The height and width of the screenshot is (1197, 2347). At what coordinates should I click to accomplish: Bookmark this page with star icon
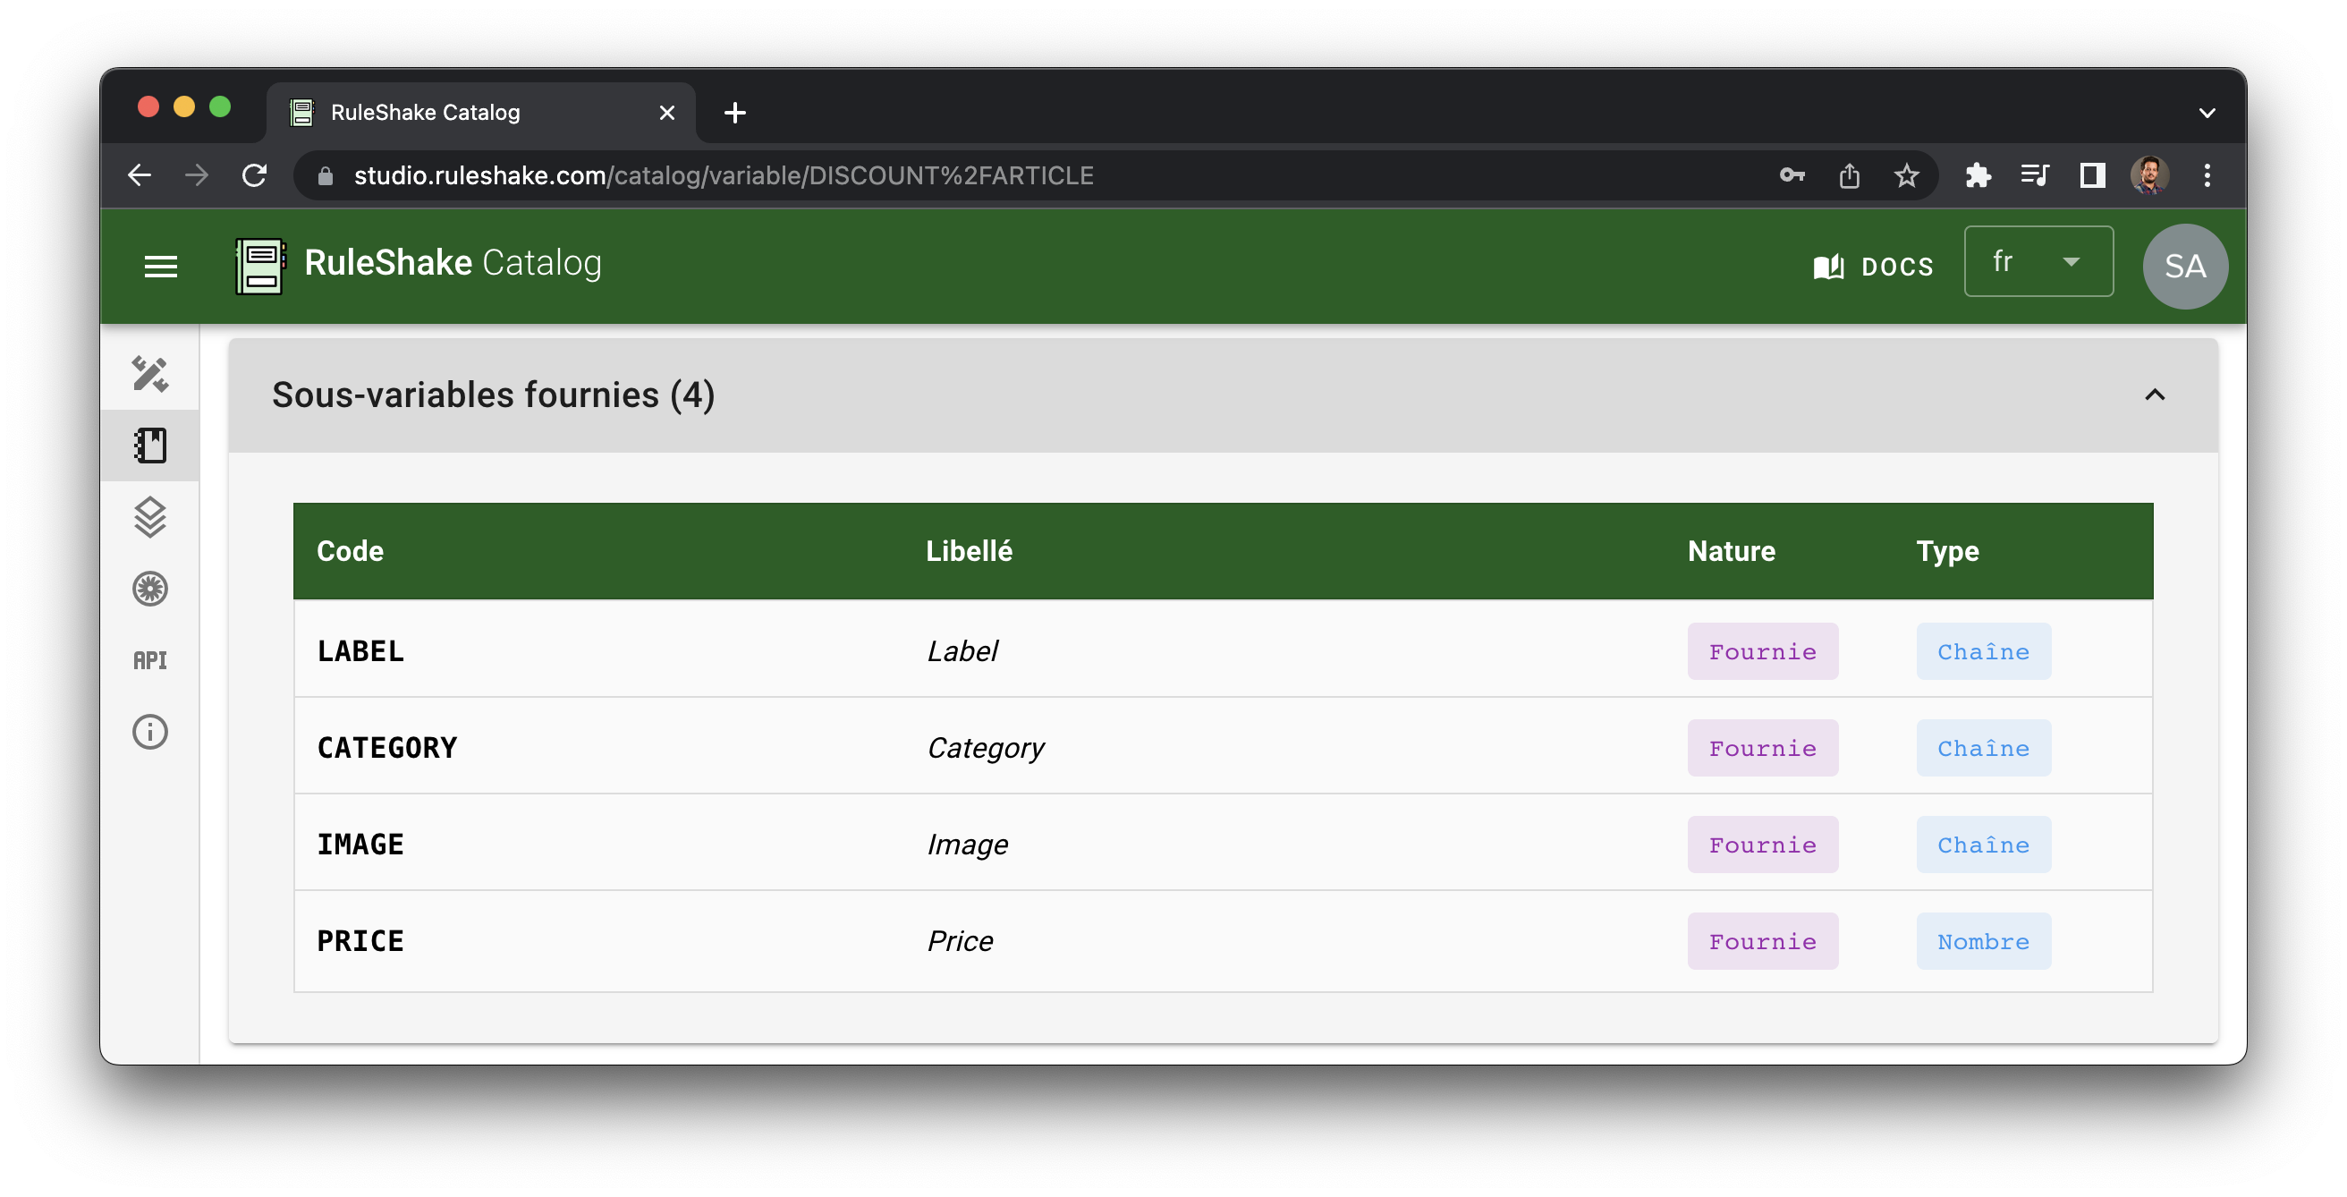point(1906,175)
